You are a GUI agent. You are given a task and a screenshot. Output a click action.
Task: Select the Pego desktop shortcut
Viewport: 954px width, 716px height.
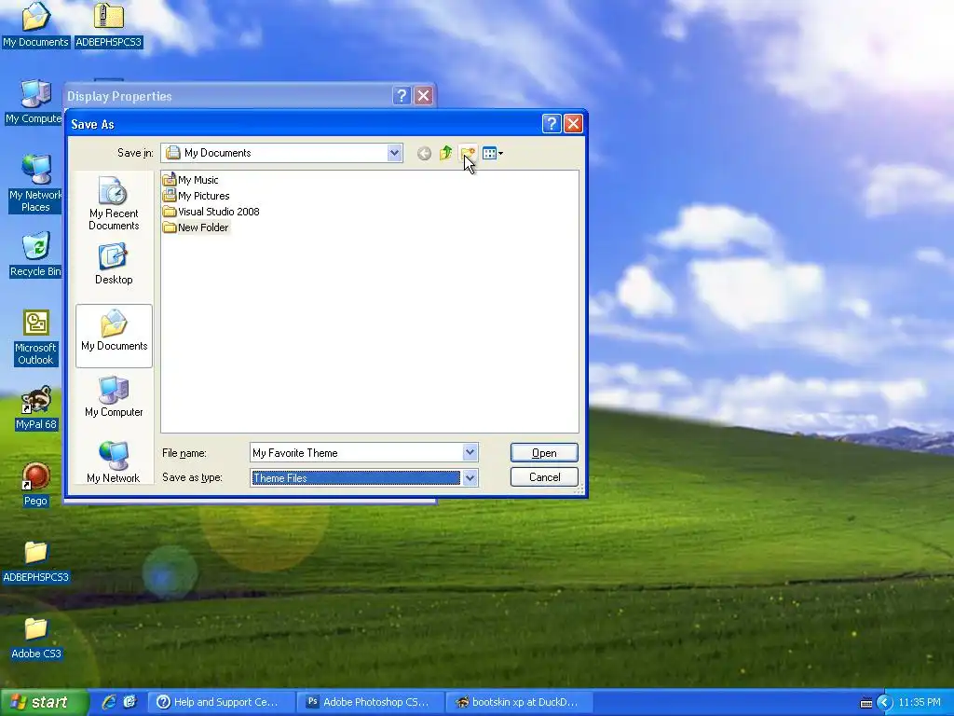(35, 485)
